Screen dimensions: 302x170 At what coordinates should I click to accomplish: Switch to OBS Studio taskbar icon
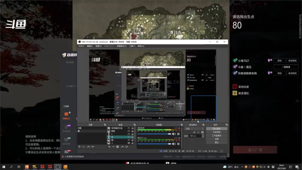(58, 167)
